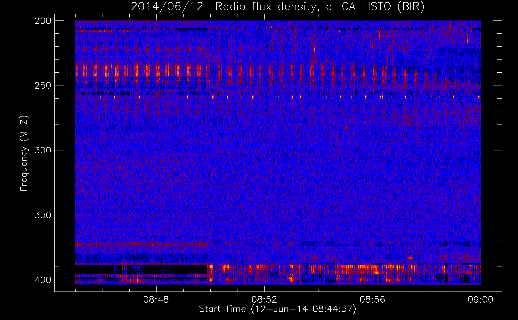Click the 08:52 time axis label

click(264, 300)
